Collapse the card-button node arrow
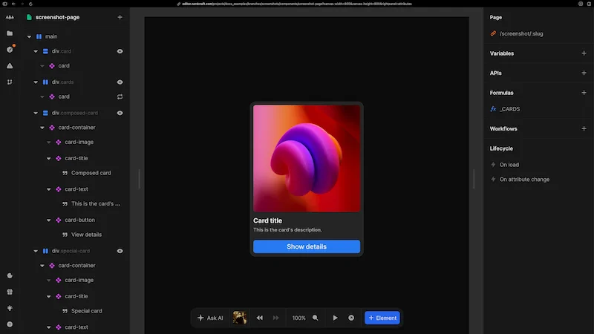Viewport: 594px width, 334px height. click(x=49, y=220)
